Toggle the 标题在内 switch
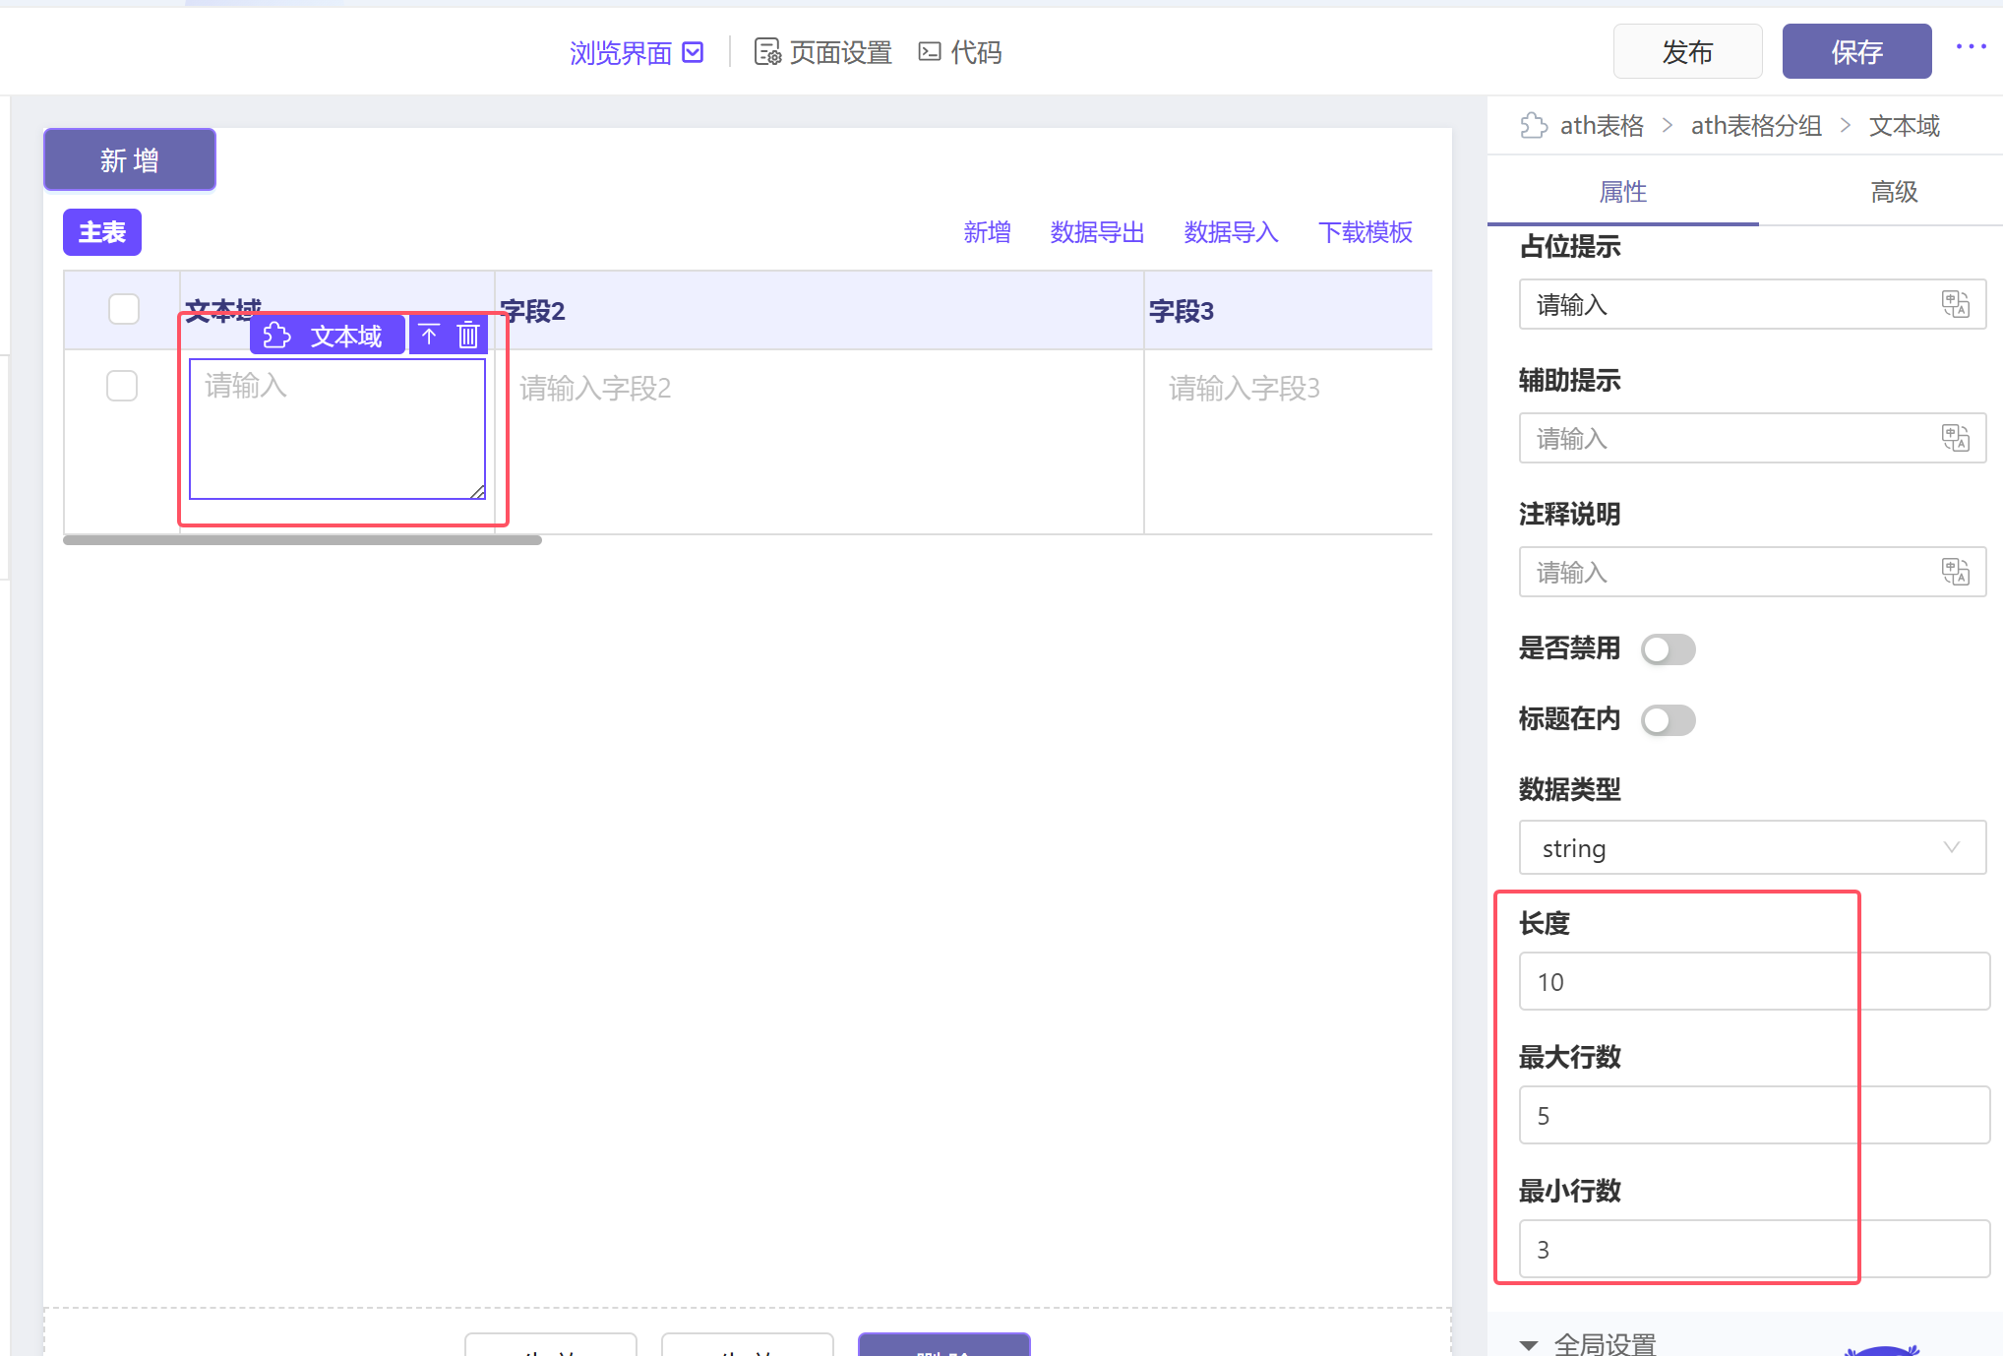Screen dimensions: 2003x1356 1668,720
